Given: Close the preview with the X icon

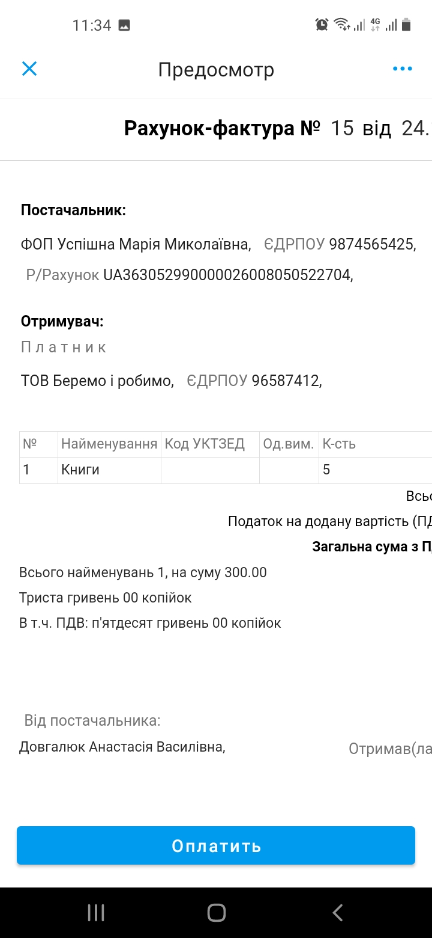Looking at the screenshot, I should (29, 69).
